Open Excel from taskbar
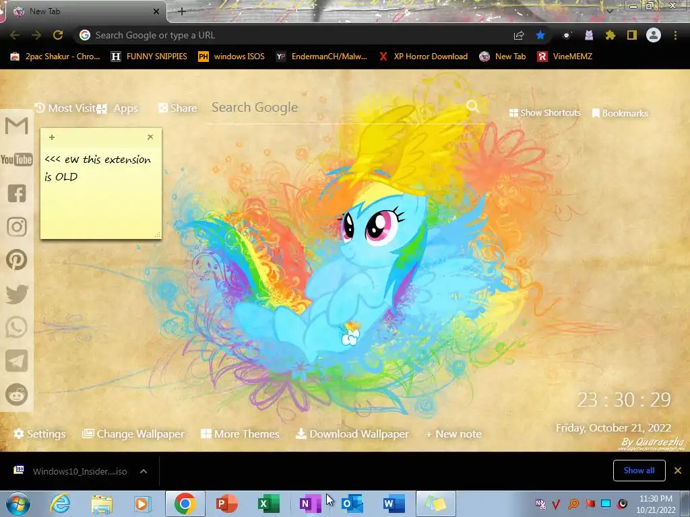This screenshot has height=517, width=690. [268, 504]
